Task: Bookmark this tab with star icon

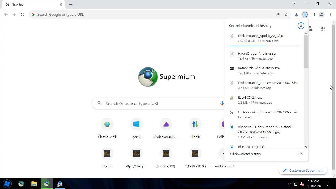Action: (286, 14)
